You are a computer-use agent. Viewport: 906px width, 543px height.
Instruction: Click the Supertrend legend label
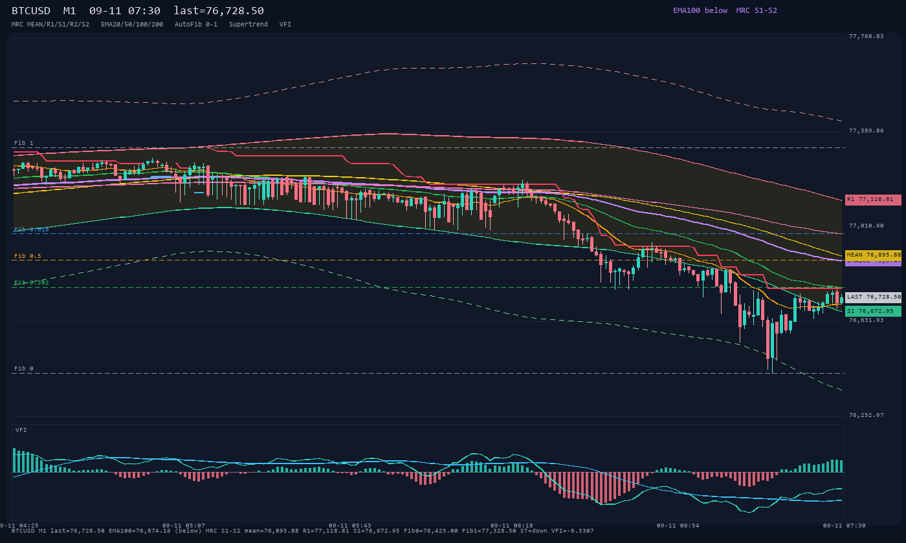(x=249, y=24)
